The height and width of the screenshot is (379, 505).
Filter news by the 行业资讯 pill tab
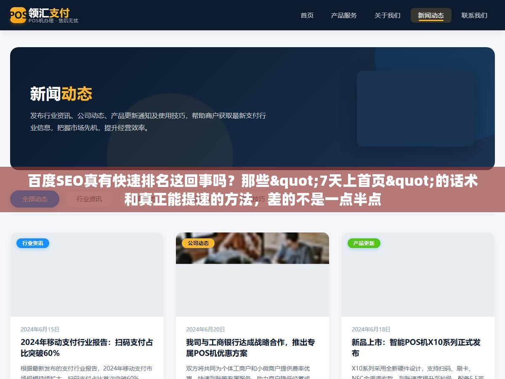(89, 199)
